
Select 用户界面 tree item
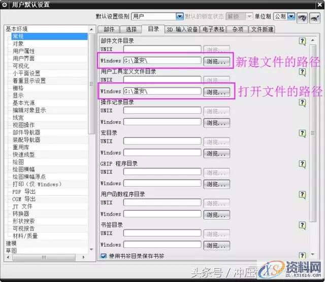pos(23,58)
